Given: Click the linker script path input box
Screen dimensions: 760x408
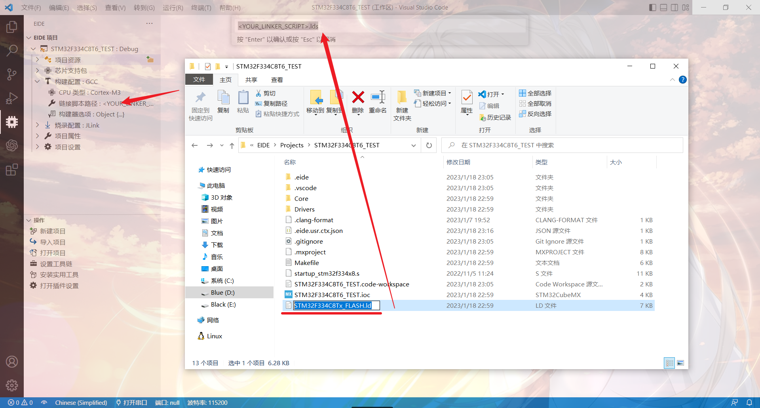Looking at the screenshot, I should tap(381, 26).
